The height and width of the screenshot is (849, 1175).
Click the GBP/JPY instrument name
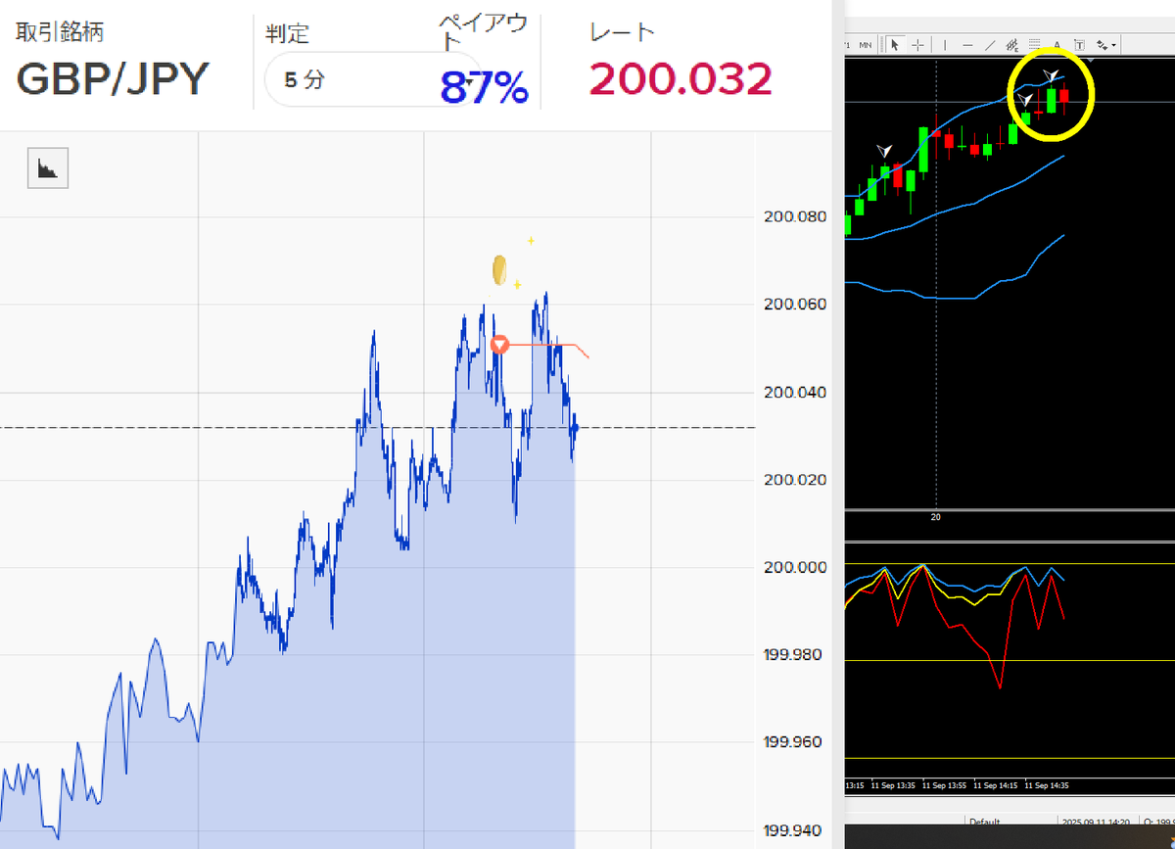[x=113, y=79]
